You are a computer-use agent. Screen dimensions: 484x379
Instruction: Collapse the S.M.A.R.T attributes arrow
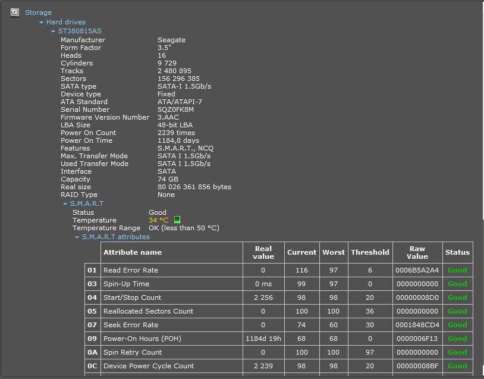(77, 237)
